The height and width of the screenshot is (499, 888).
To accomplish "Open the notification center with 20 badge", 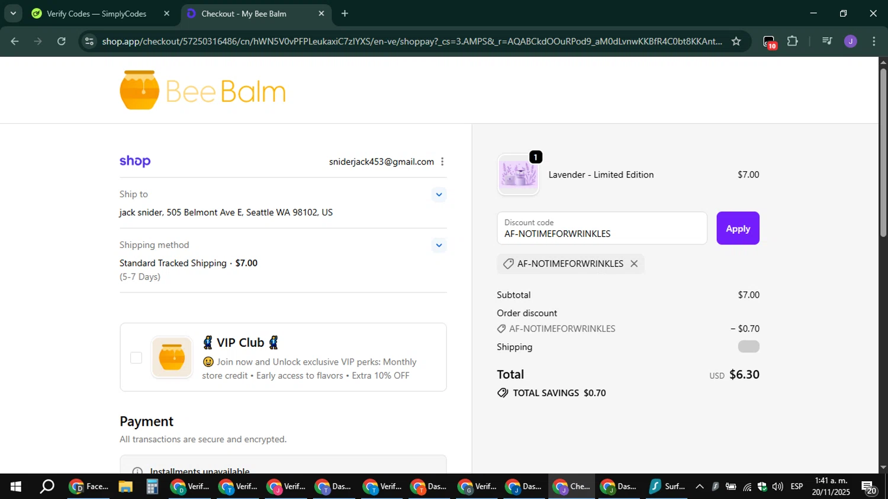I will (x=869, y=487).
